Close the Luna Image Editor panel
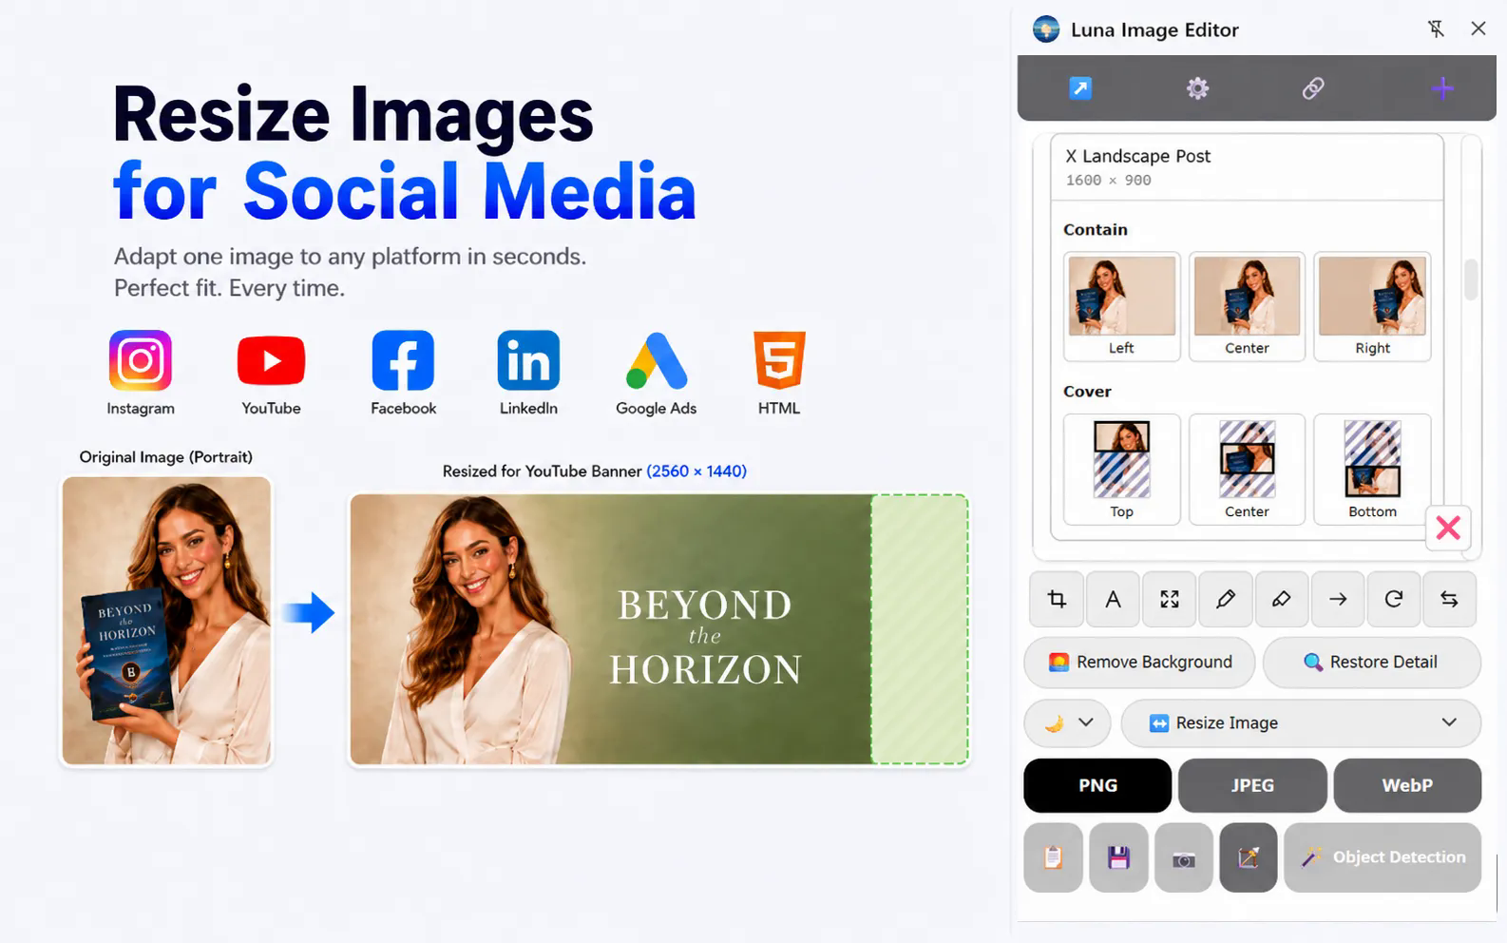The image size is (1507, 943). (1478, 29)
